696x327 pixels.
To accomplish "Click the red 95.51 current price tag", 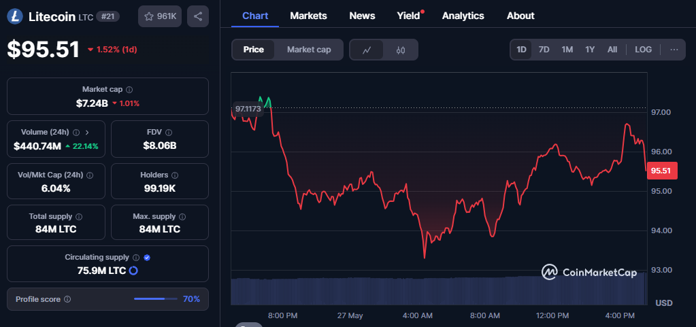I will coord(662,171).
